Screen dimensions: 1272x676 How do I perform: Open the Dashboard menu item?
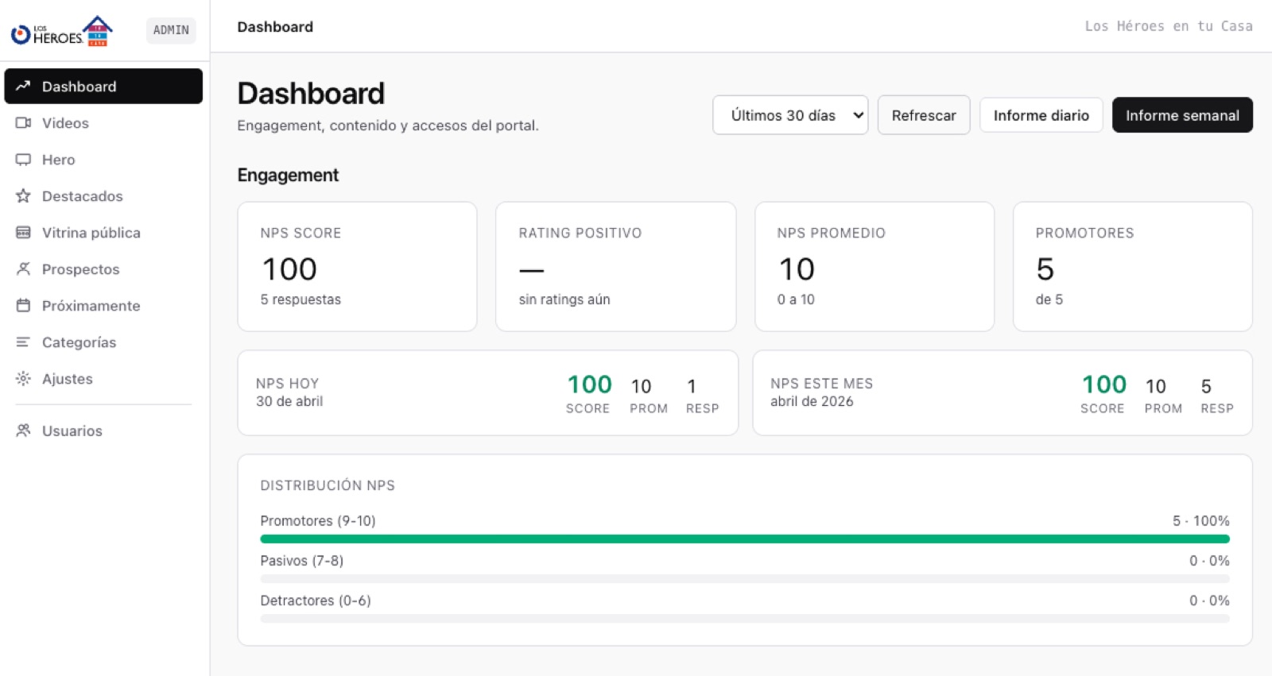tap(103, 86)
